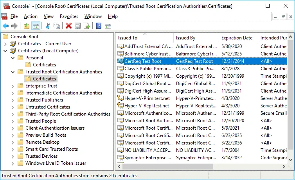Viewport: 295px width, 180px height.
Task: Select the Untrusted Certificates tree folder
Action: click(x=47, y=107)
